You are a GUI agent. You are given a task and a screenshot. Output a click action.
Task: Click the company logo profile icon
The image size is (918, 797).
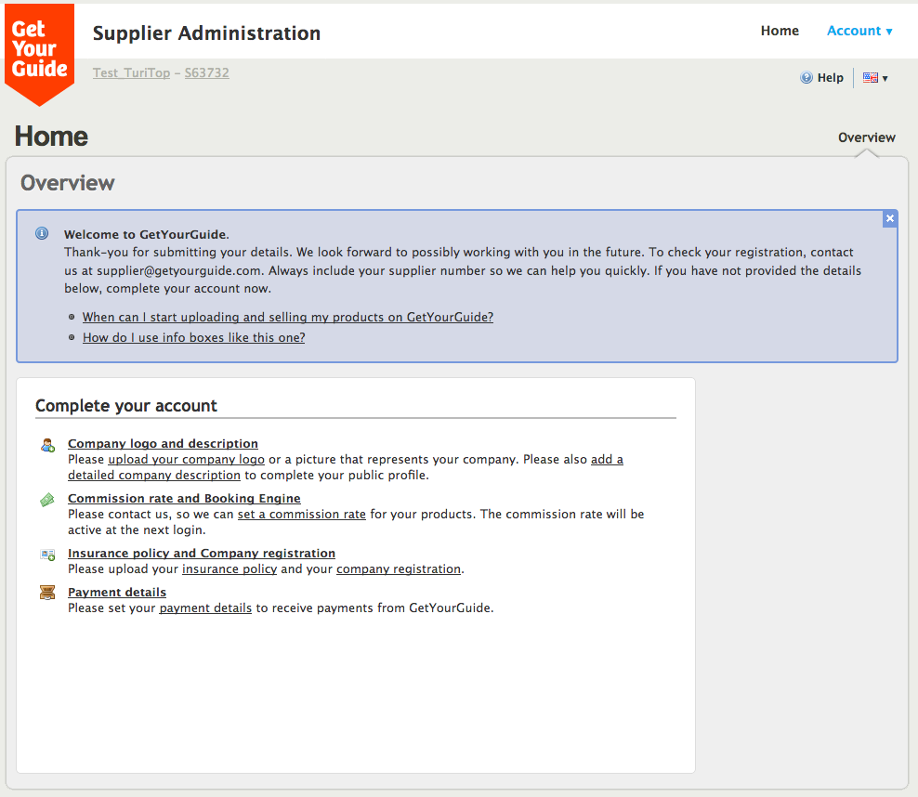[x=47, y=445]
